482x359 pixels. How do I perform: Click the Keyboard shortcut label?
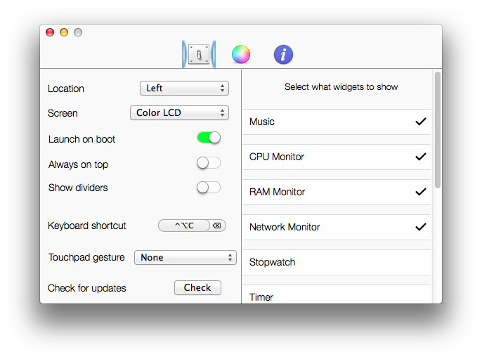[x=87, y=226]
